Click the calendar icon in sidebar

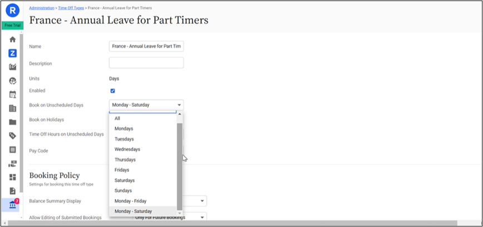pyautogui.click(x=12, y=95)
